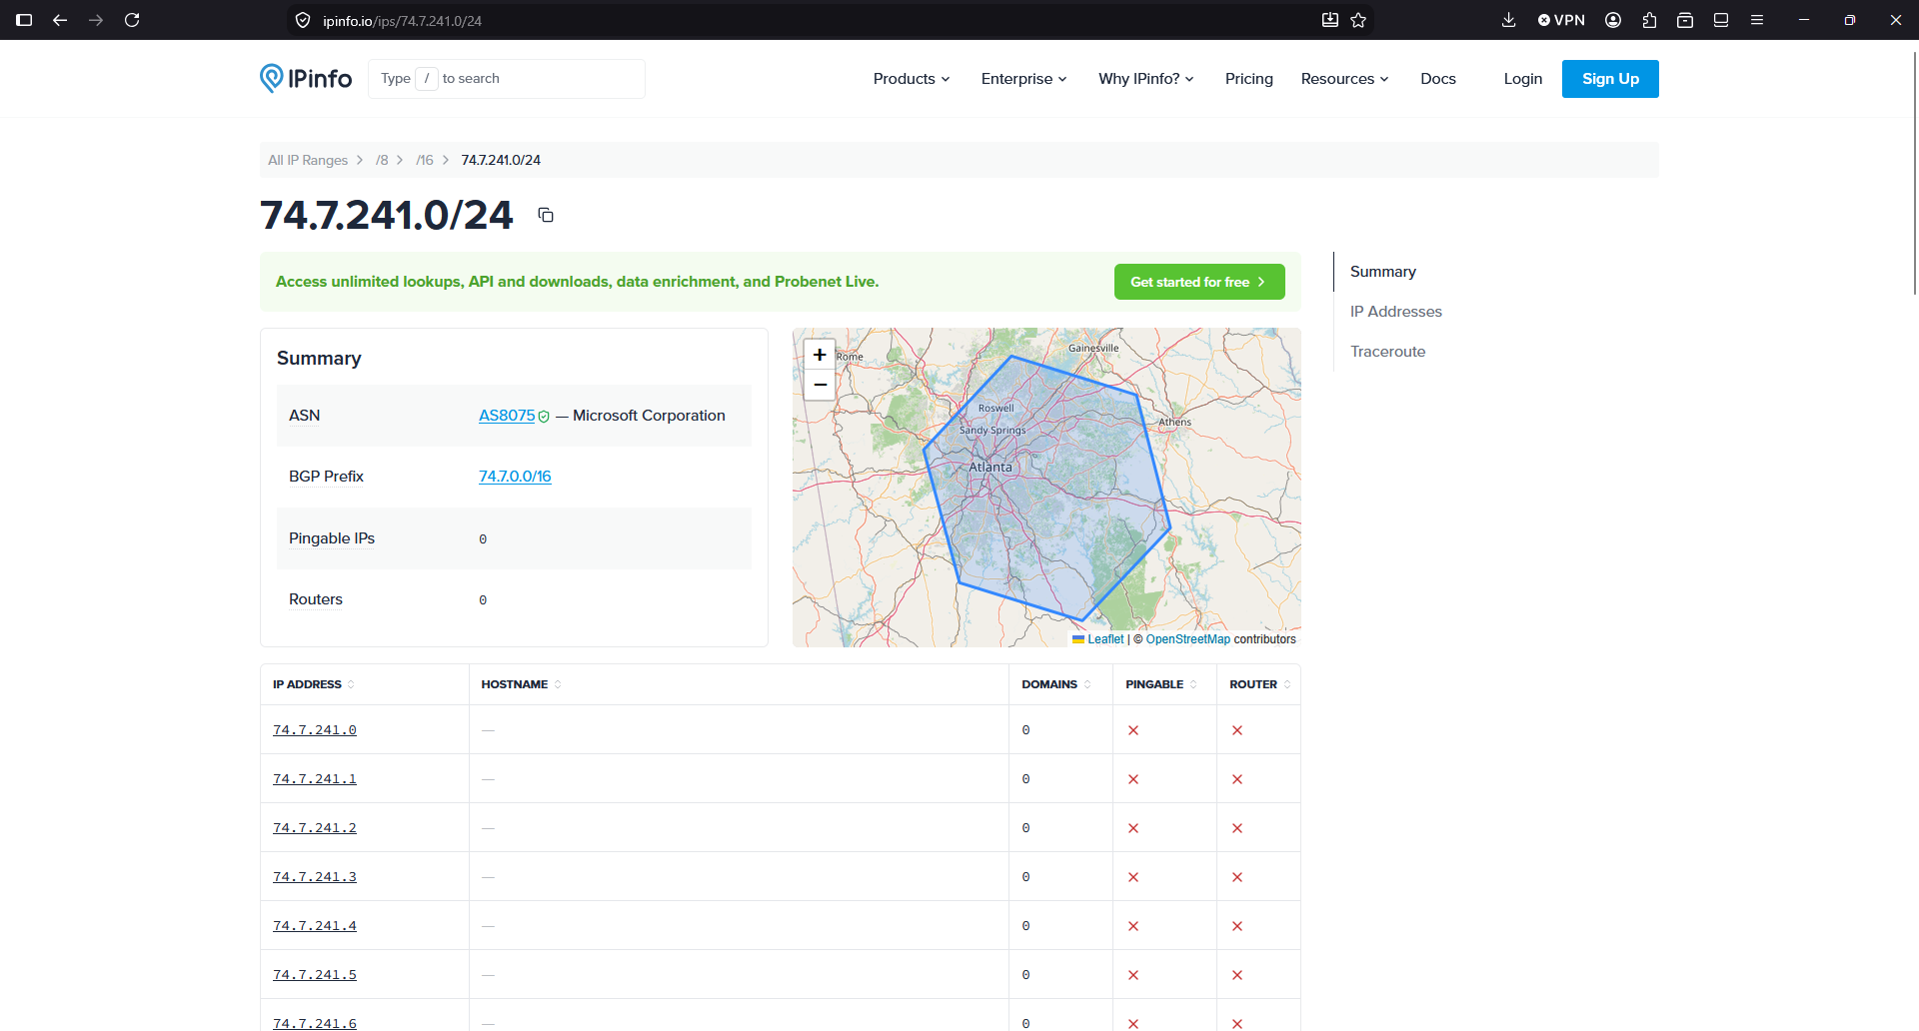The image size is (1919, 1031).
Task: Expand the Resources dropdown menu
Action: (1345, 79)
